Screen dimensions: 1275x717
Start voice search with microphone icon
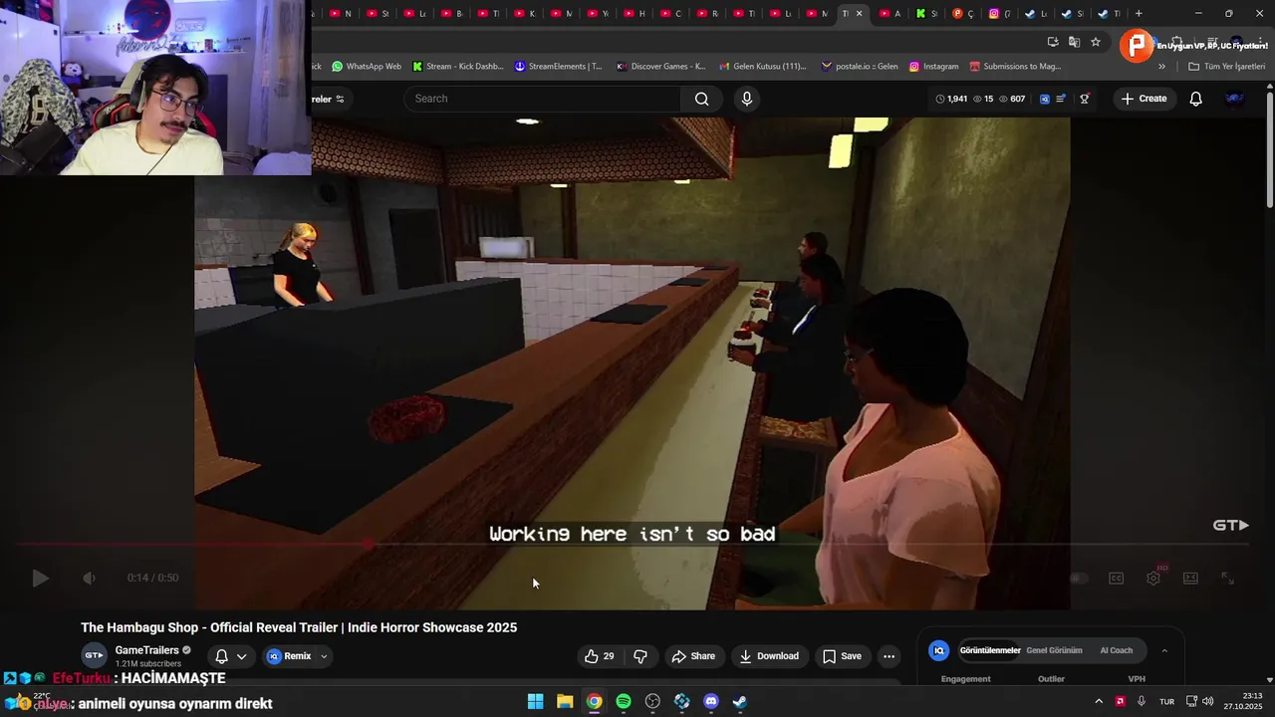pyautogui.click(x=747, y=99)
